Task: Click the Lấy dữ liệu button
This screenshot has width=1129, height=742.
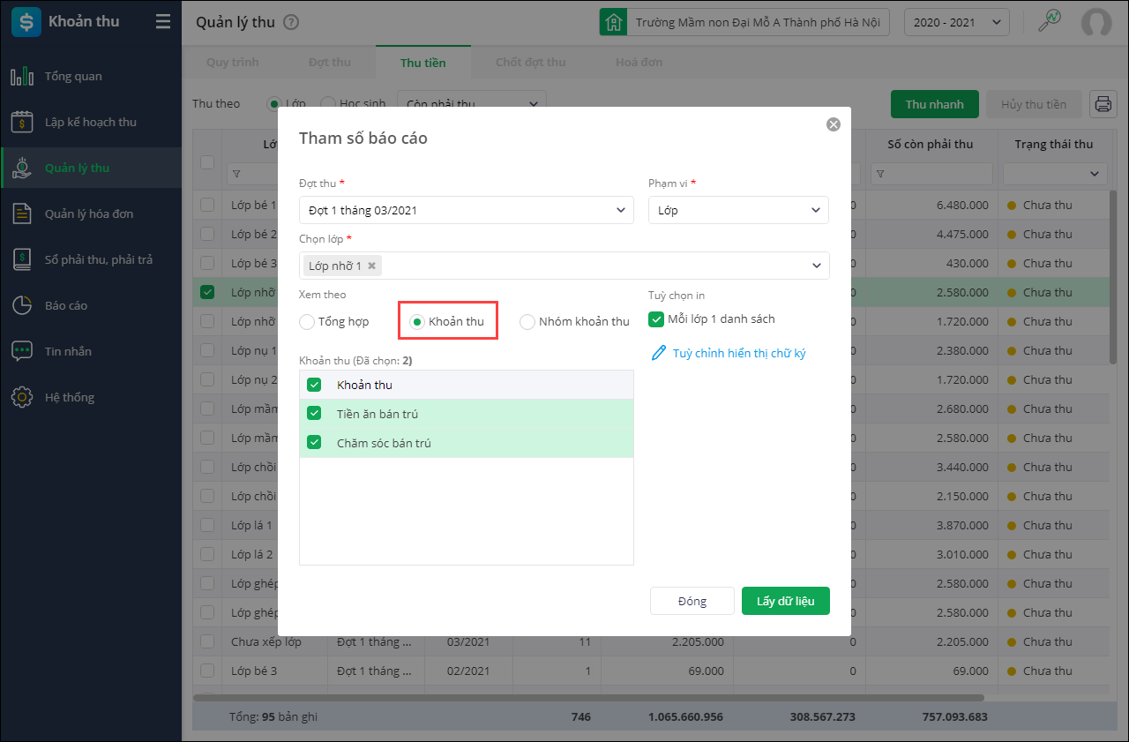Action: click(x=785, y=602)
